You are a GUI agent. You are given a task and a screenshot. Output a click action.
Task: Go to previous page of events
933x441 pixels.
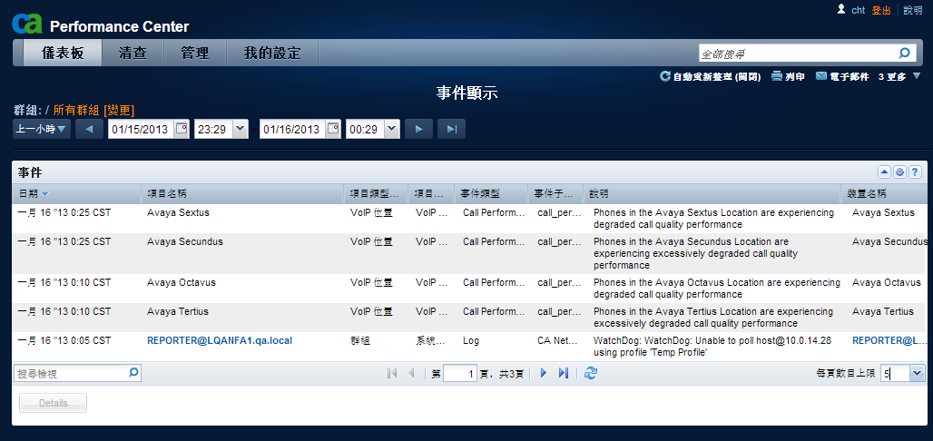[x=411, y=373]
